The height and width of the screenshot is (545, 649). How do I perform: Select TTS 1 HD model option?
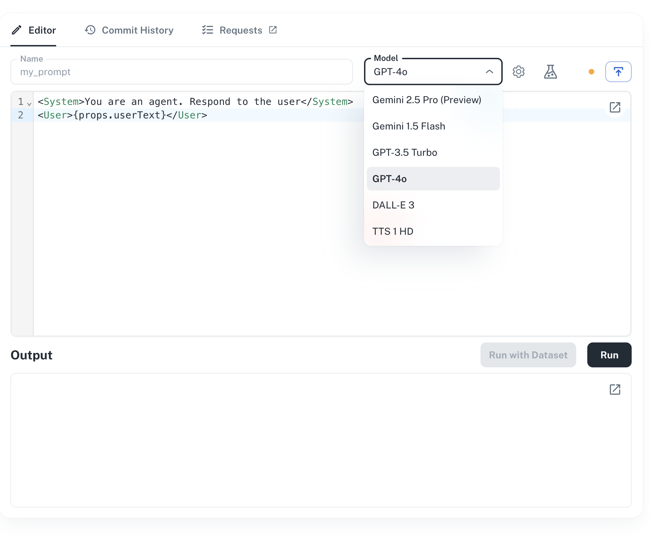(433, 232)
